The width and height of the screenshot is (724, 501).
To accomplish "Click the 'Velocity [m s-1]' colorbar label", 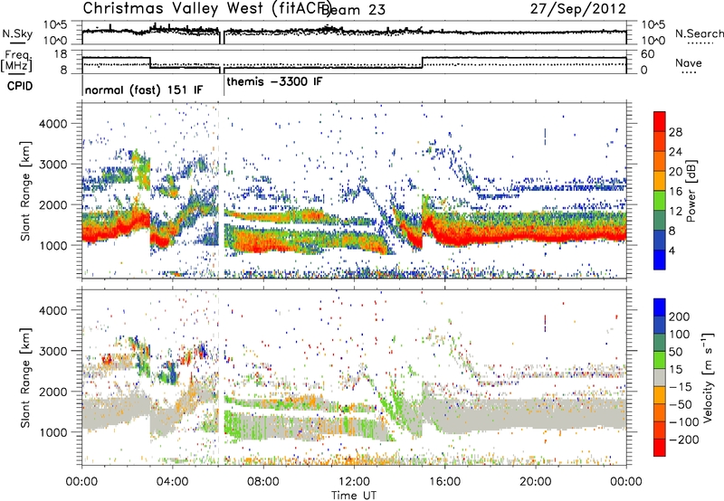I will coord(709,377).
